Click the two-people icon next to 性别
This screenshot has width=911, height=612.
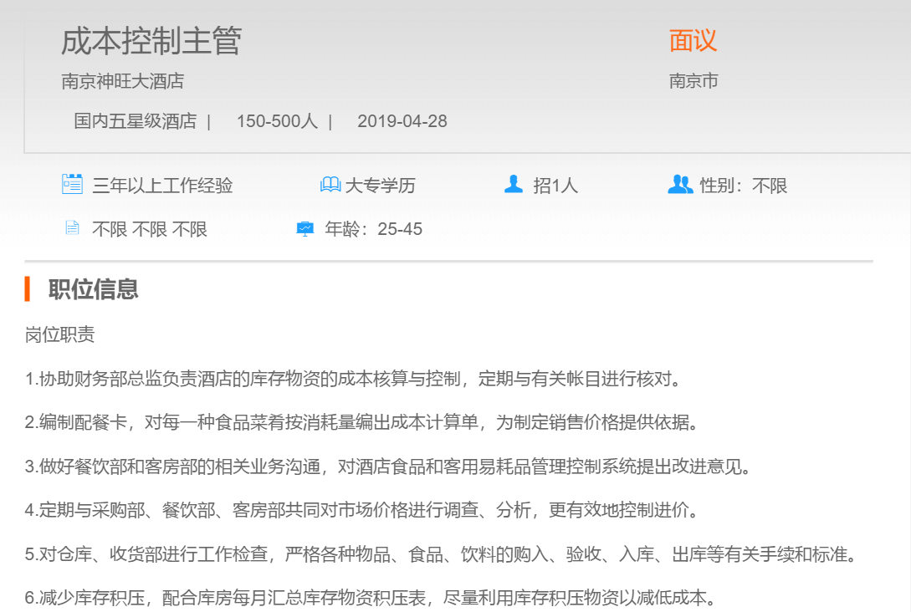680,184
